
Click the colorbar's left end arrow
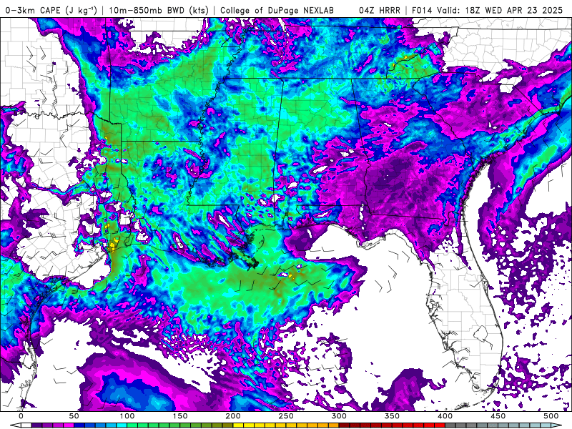(x=15, y=425)
